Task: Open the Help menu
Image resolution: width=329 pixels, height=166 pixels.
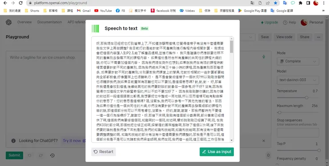Action: click(x=289, y=22)
